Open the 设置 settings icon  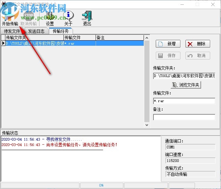click(x=50, y=16)
